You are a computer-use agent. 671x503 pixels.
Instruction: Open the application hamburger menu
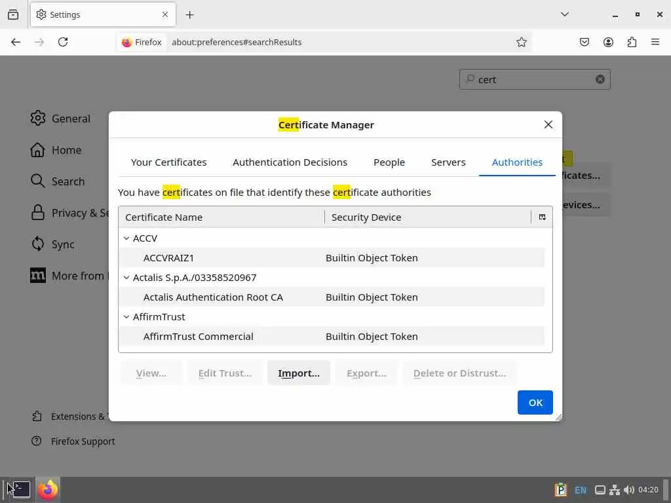[x=655, y=42]
